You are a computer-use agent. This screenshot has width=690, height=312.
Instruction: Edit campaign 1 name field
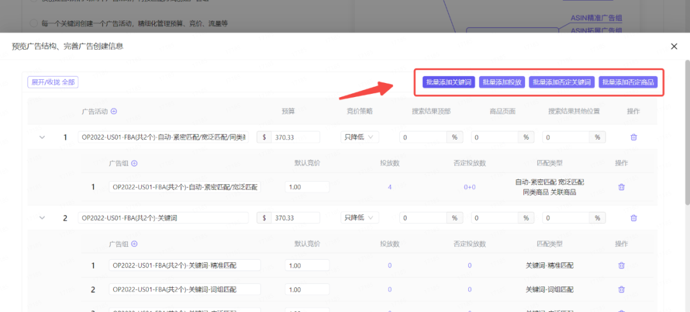pos(164,137)
